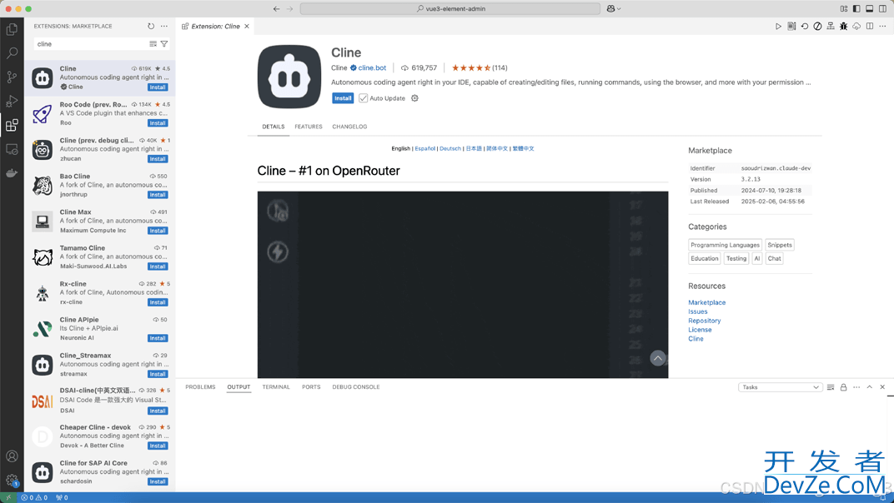Open Customize Layout in title bar
The image size is (894, 503).
pyautogui.click(x=844, y=8)
